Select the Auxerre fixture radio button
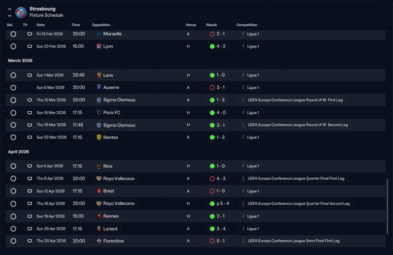Screen dimensions: 393x255 tap(13, 87)
